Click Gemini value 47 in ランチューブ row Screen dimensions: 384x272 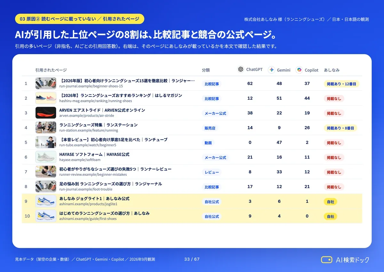pos(279,143)
